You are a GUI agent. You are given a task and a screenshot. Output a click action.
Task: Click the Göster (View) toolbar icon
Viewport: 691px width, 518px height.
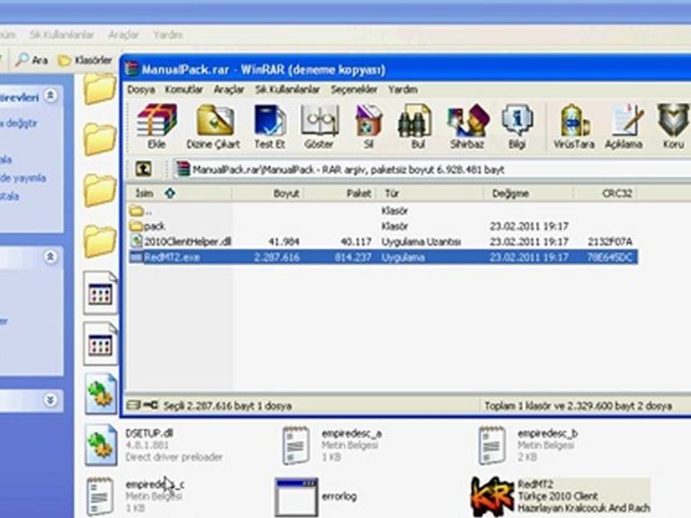319,127
